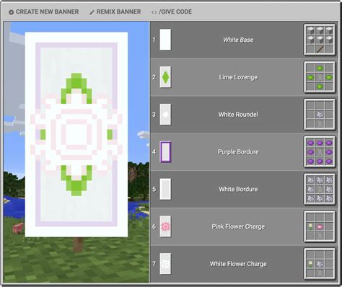The width and height of the screenshot is (342, 287).
Task: Click layer number 4
Action: [x=154, y=152]
